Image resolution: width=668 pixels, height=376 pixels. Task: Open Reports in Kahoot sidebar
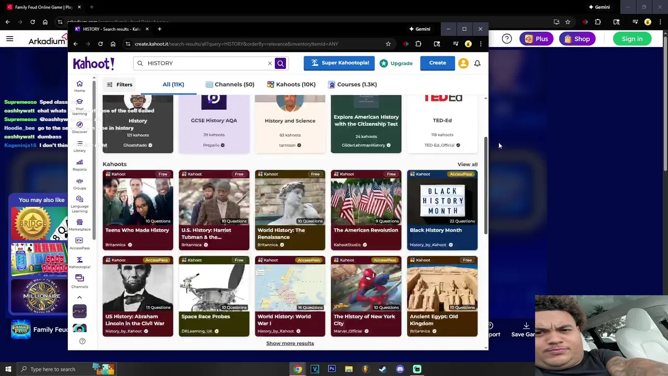79,165
